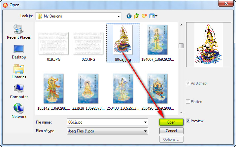Click the 020.JPG file name label
236x147 pixels.
(x=88, y=59)
